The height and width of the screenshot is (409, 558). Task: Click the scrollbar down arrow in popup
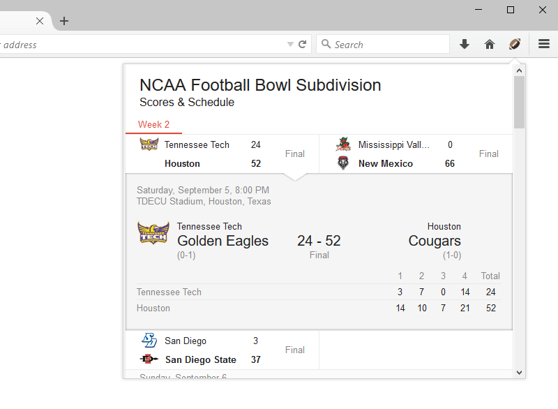519,373
